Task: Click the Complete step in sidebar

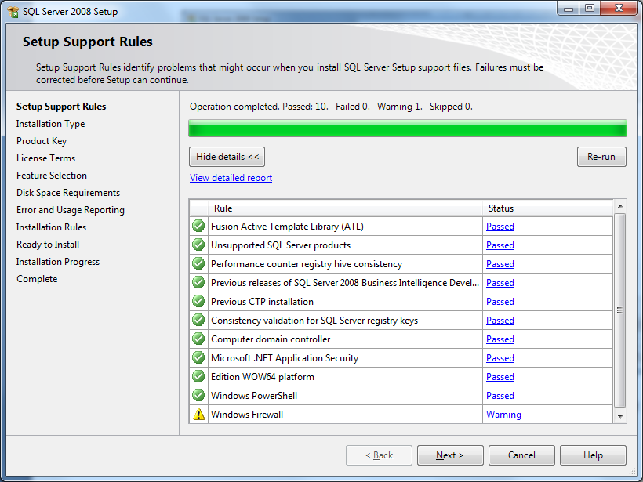Action: tap(37, 279)
